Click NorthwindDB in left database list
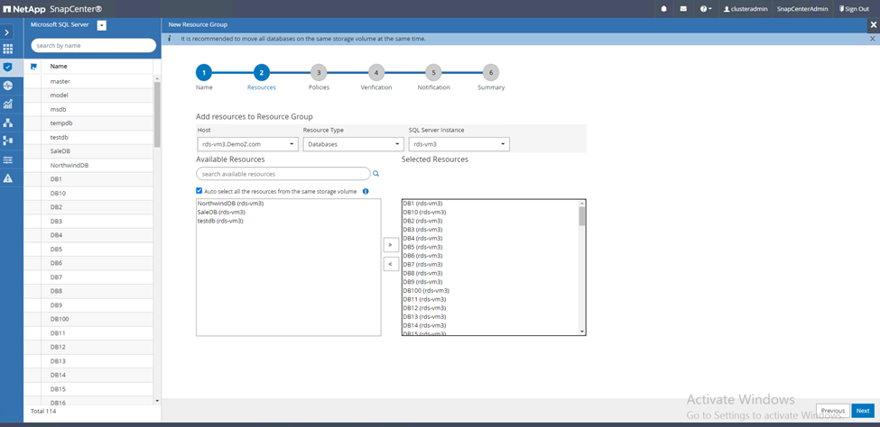This screenshot has height=427, width=880. pos(69,166)
